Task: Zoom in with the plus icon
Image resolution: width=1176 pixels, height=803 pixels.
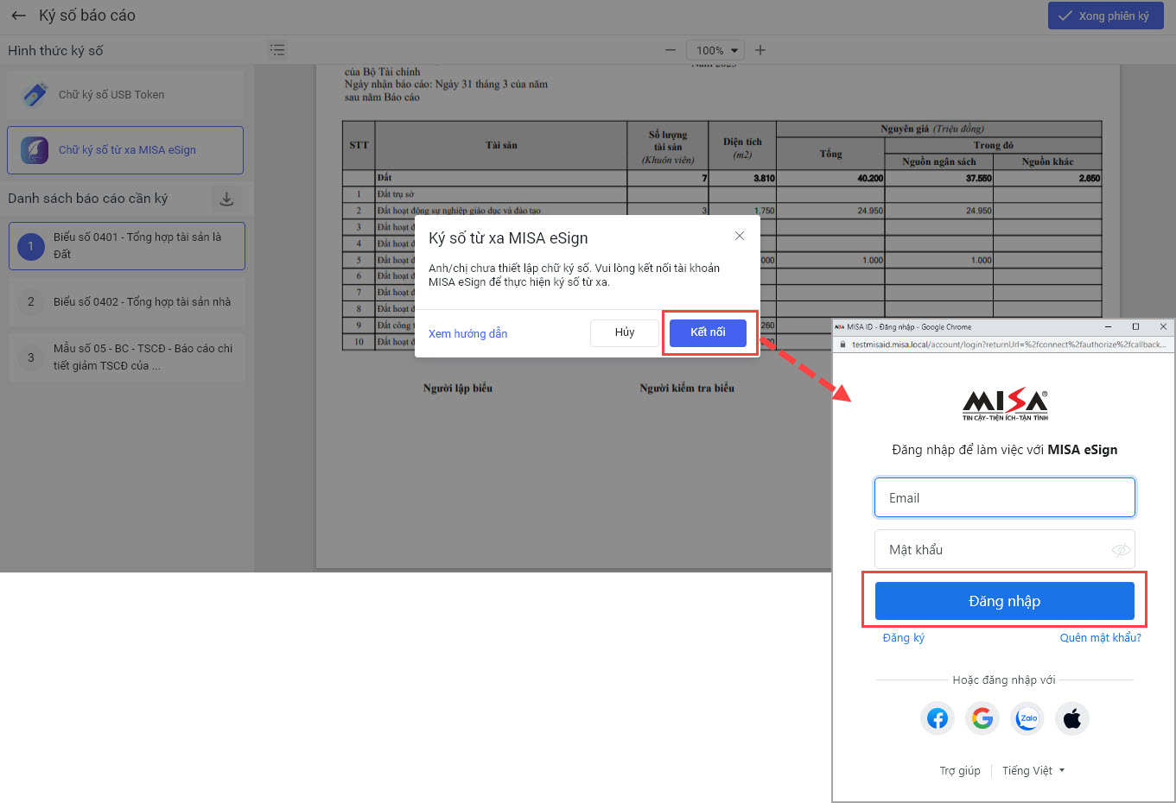Action: (760, 50)
